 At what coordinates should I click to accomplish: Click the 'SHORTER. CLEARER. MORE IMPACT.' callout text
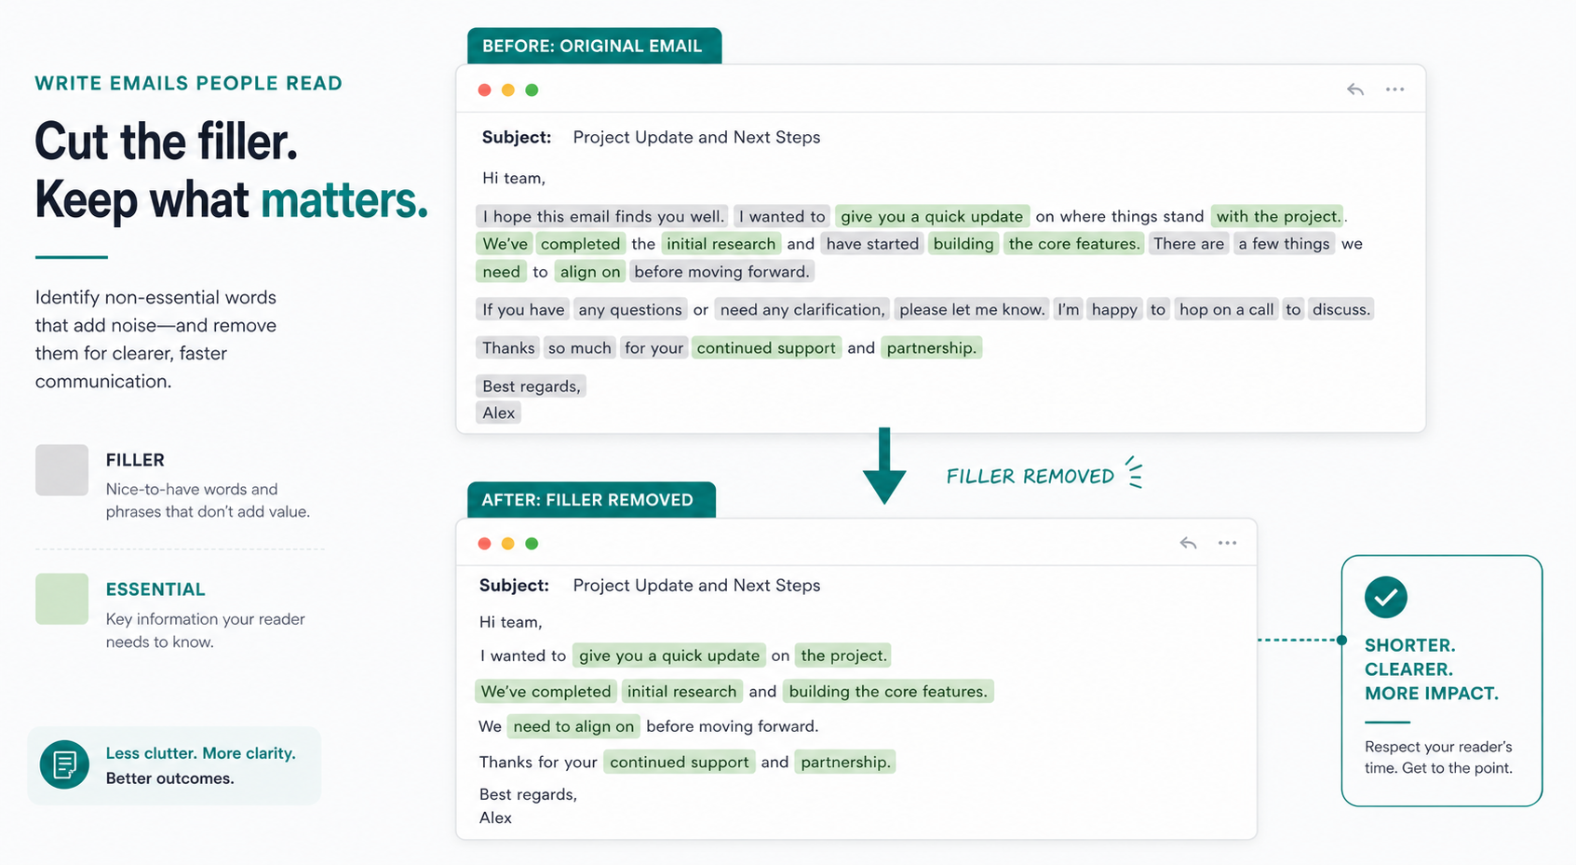coord(1432,669)
